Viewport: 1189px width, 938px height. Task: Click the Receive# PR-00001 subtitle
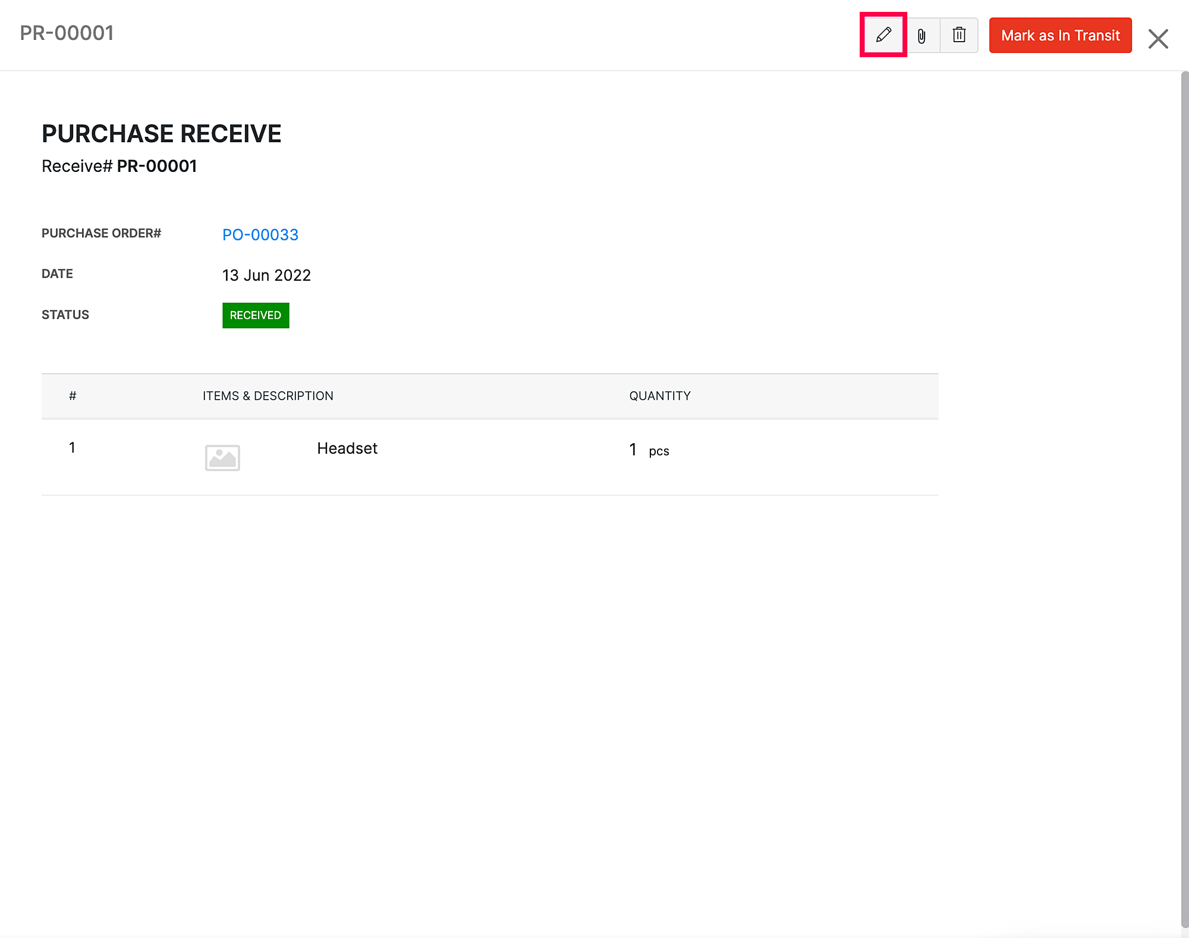pyautogui.click(x=119, y=166)
